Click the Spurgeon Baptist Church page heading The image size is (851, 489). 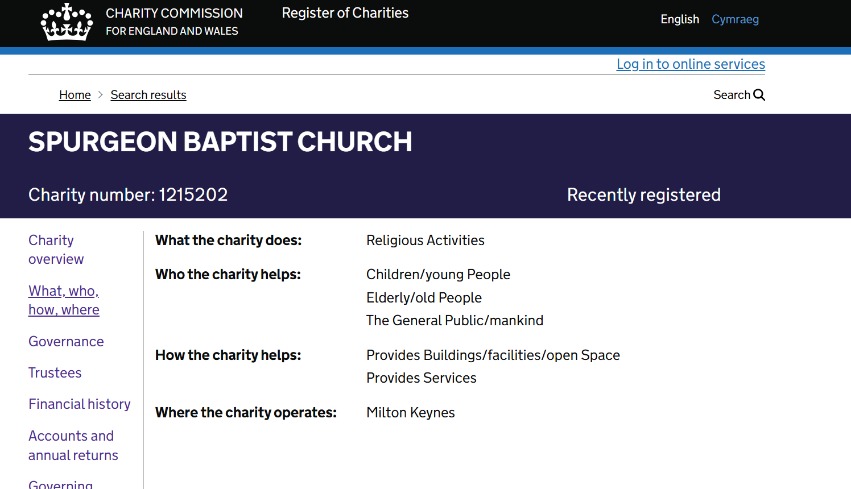(x=220, y=142)
